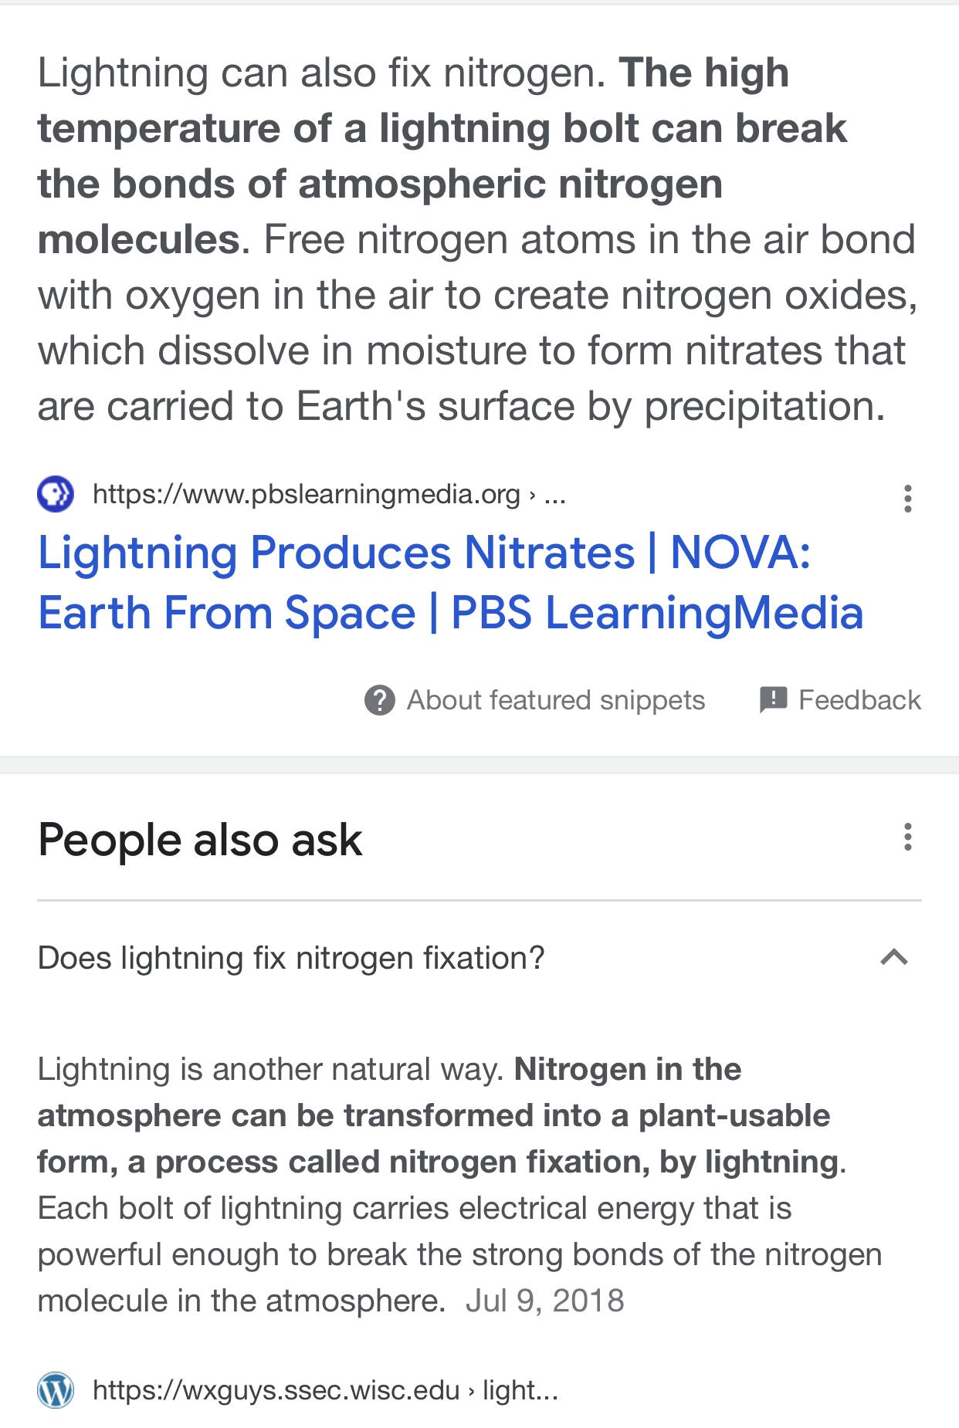
Task: Click the ellipsis breadcrumb after the pbslearningmedia.org URL
Action: click(554, 494)
